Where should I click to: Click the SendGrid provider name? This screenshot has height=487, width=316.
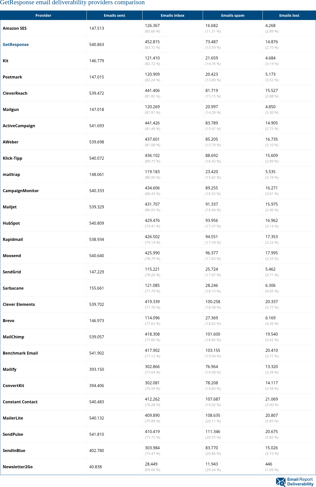(12, 272)
